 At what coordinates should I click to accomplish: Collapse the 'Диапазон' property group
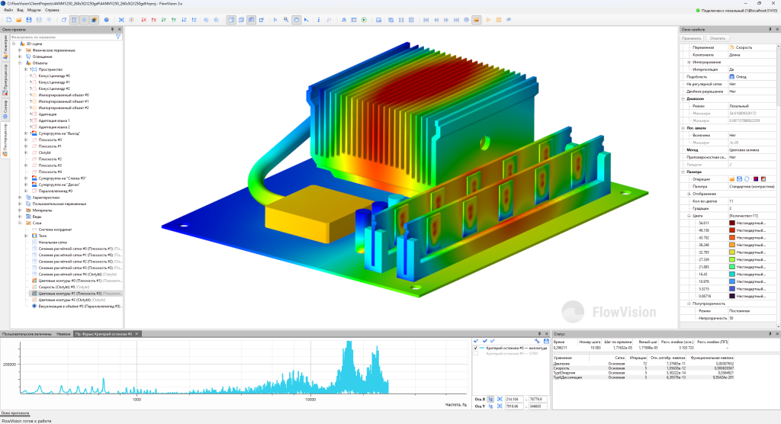coord(683,98)
